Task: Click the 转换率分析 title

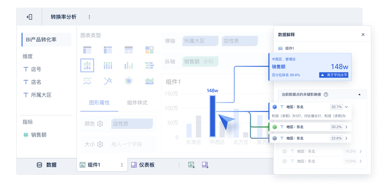Action: point(64,17)
